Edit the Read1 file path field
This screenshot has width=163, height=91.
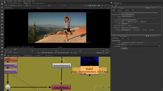pos(140,13)
